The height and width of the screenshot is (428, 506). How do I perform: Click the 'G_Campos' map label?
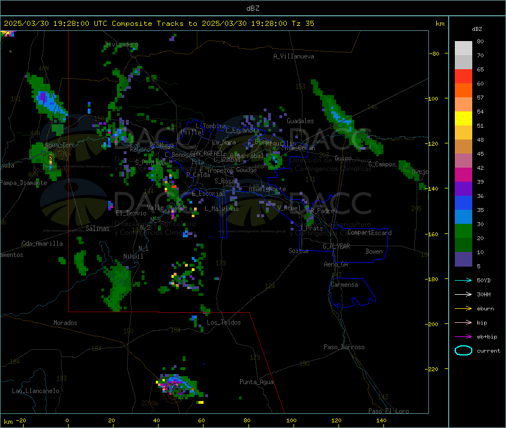pyautogui.click(x=382, y=164)
